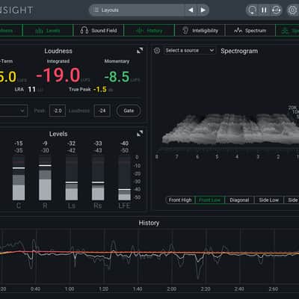Click the waveform icon on History tab
Image resolution: width=299 pixels, height=299 pixels.
tap(139, 31)
